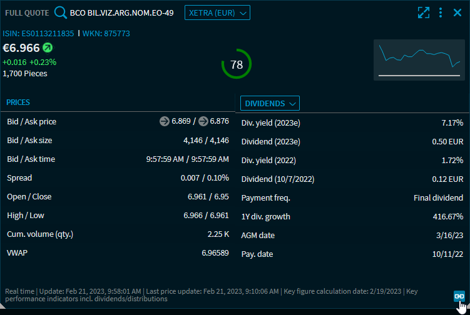Select the Div. yield (2023e) row

[x=352, y=123]
